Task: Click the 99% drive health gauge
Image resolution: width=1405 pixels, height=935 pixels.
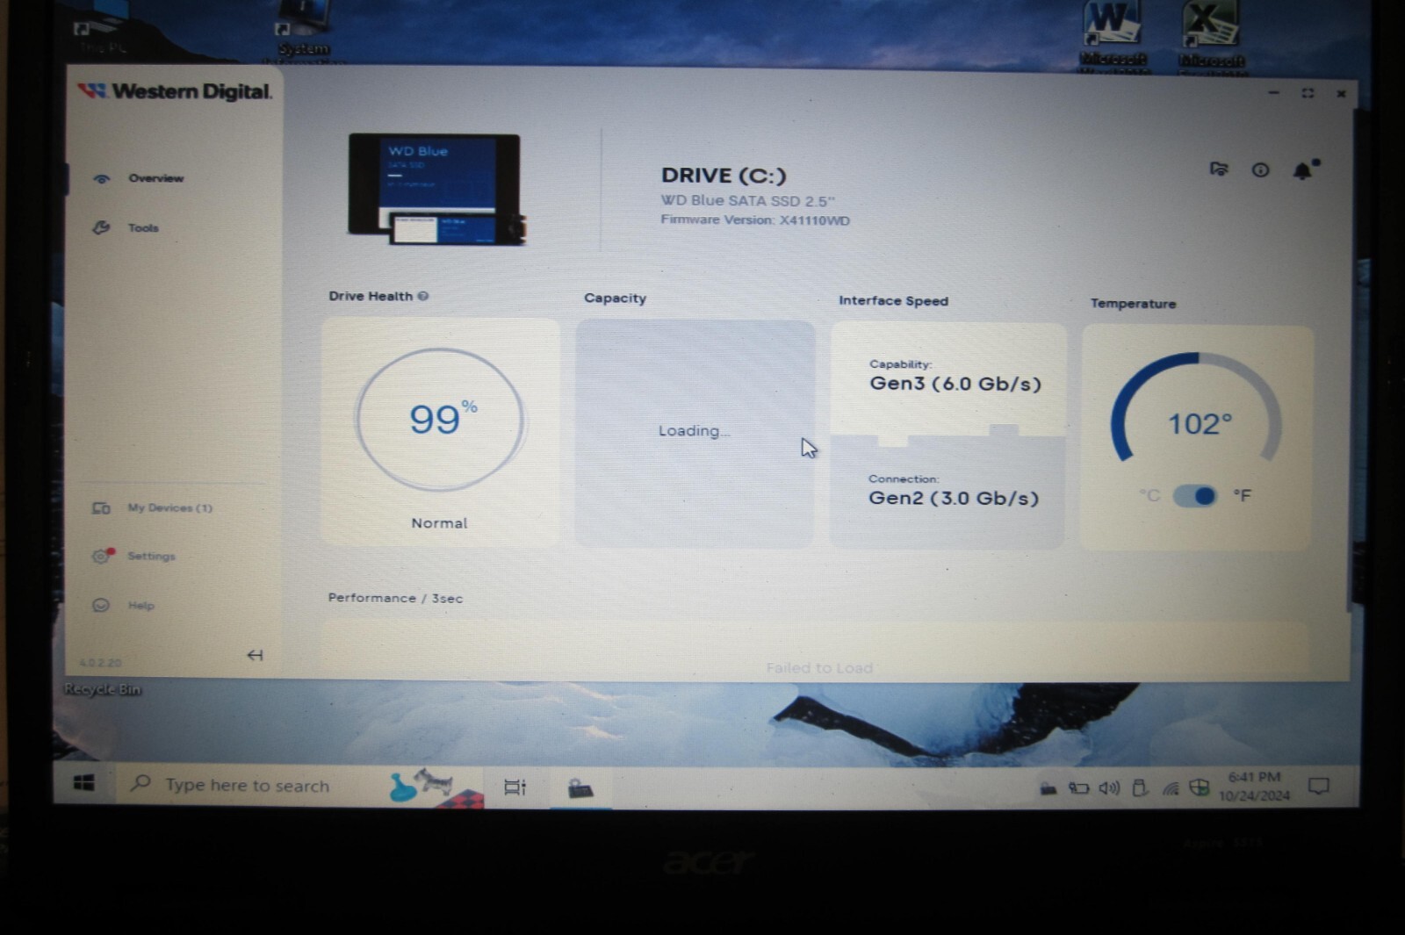Action: (x=440, y=419)
